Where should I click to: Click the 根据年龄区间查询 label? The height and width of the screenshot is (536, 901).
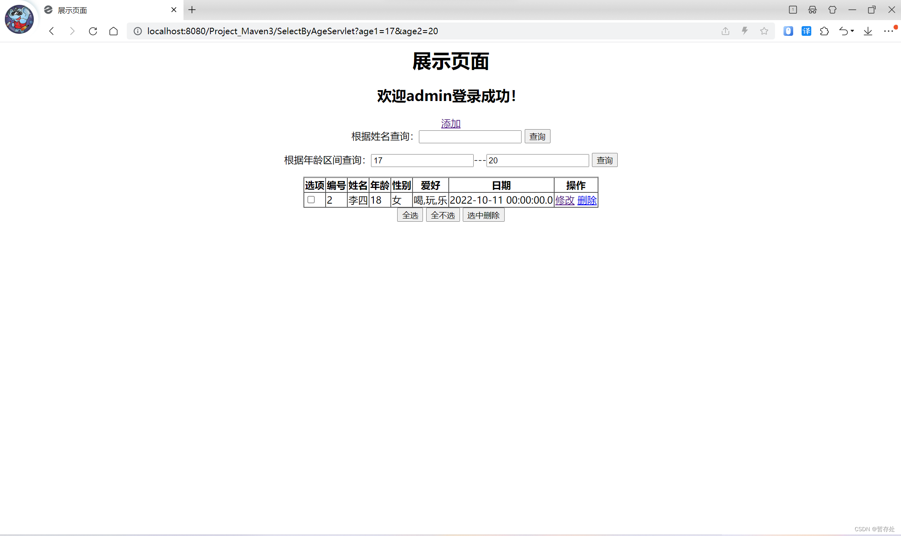(325, 160)
